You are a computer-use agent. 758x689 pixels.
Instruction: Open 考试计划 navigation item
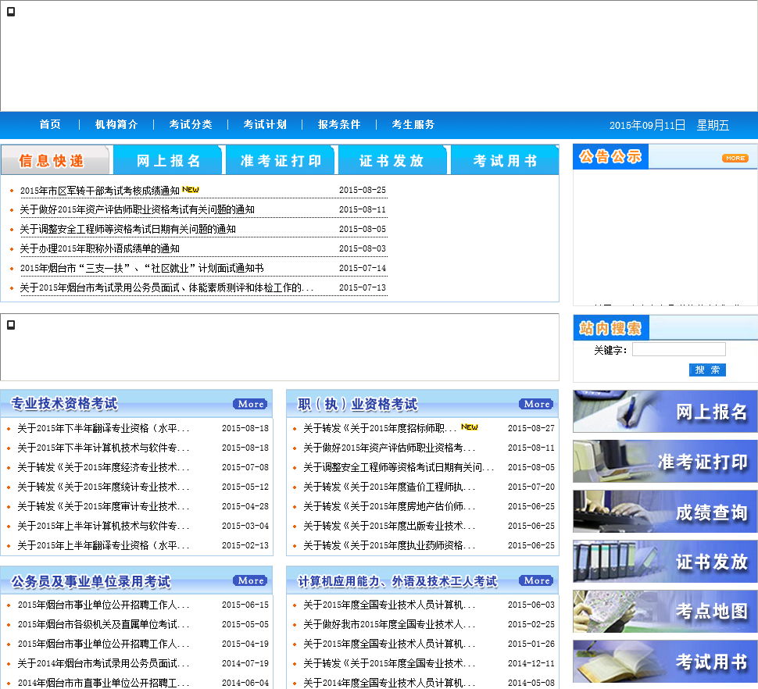pyautogui.click(x=265, y=125)
